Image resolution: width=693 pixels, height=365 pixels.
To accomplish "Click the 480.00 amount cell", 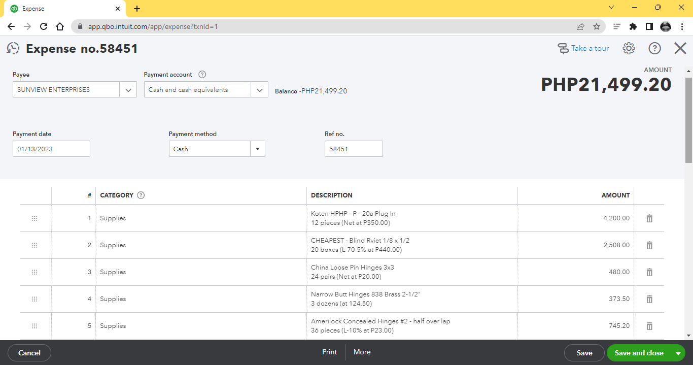I will coord(576,272).
